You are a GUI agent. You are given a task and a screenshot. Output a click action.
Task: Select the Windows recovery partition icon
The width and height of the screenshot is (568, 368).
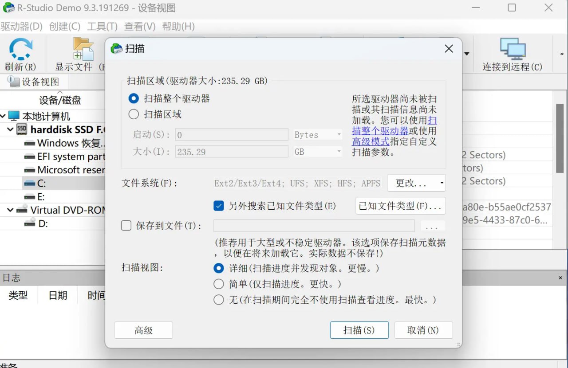(x=30, y=143)
